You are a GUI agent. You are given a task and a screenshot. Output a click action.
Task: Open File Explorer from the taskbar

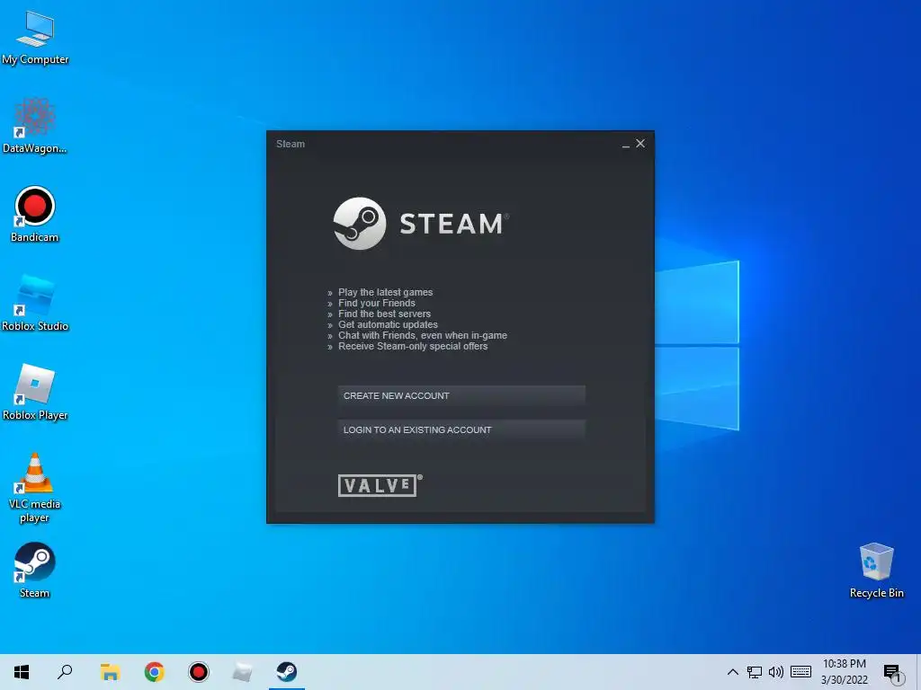coord(110,672)
